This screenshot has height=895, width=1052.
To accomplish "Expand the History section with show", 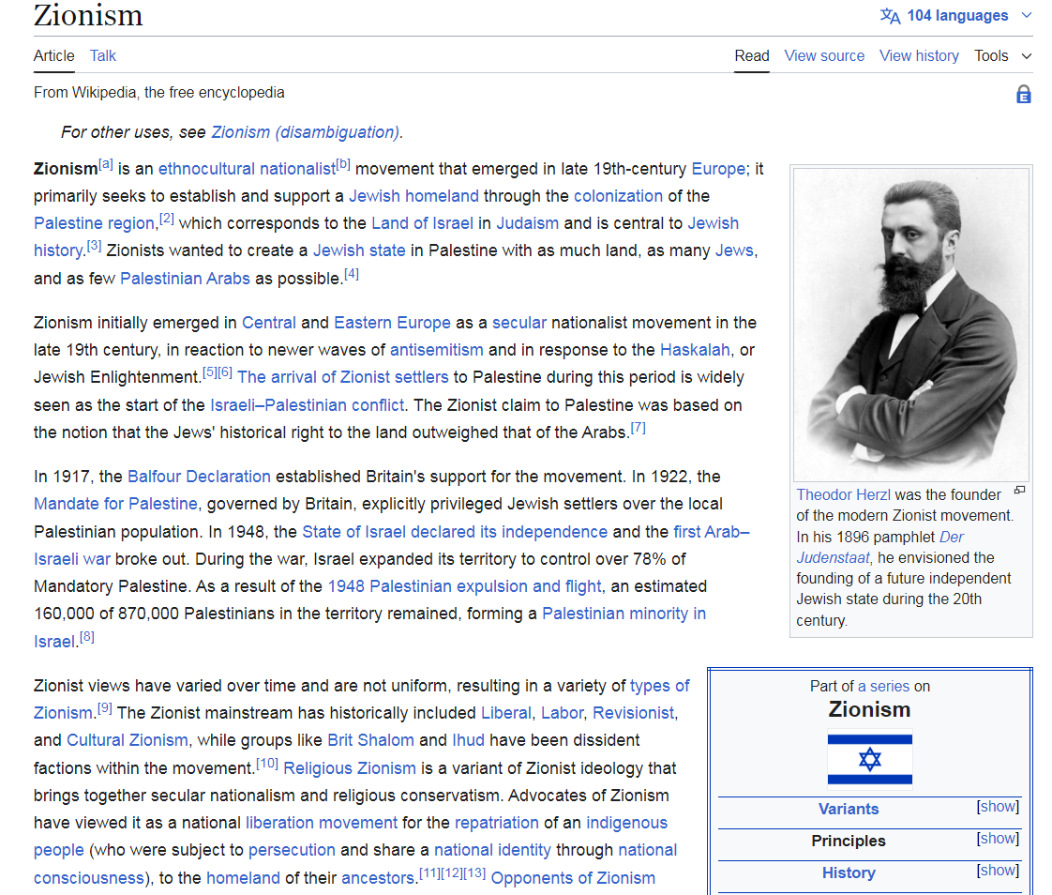I will [x=998, y=871].
